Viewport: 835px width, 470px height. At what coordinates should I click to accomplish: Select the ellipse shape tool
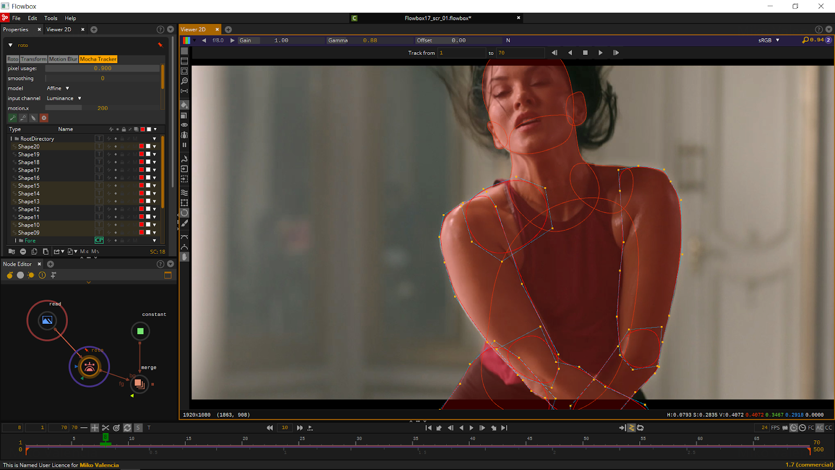(x=184, y=213)
